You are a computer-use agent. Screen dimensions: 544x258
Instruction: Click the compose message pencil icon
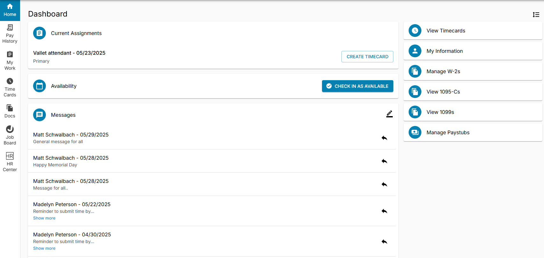[389, 114]
